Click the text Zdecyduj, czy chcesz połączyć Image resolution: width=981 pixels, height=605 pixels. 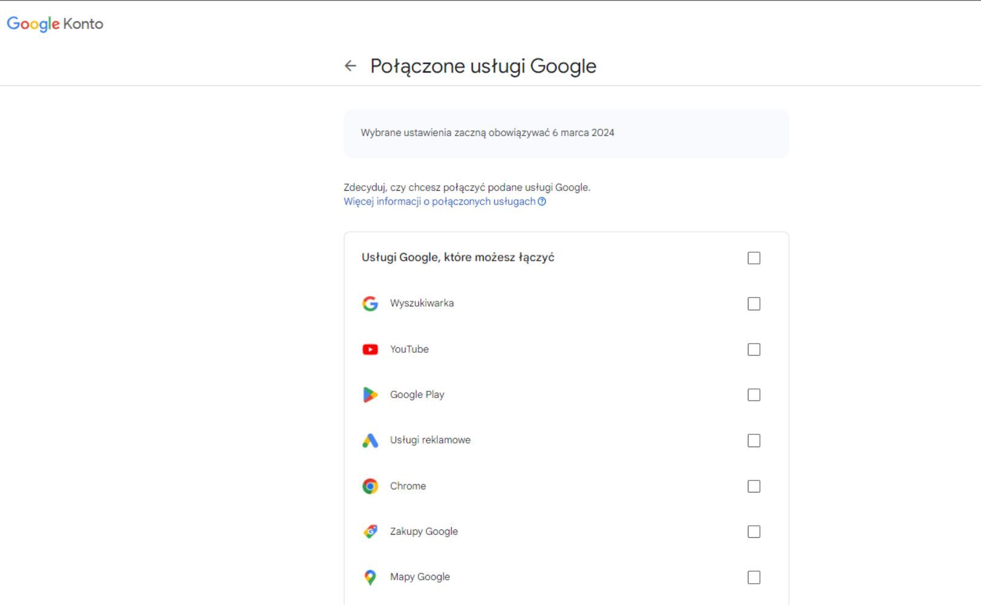pos(467,188)
